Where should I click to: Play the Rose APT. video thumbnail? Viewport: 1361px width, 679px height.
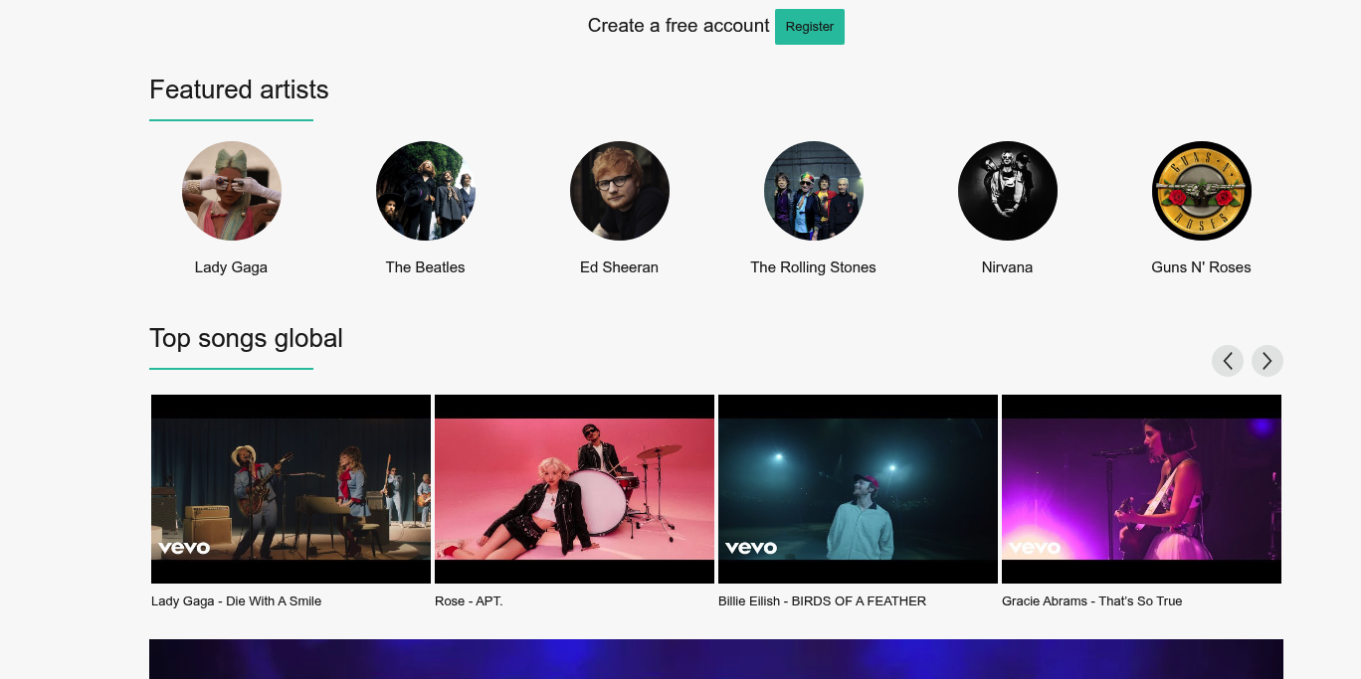pos(574,489)
